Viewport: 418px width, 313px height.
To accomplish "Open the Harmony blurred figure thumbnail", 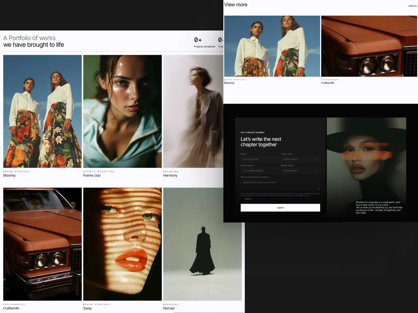I will click(x=193, y=111).
